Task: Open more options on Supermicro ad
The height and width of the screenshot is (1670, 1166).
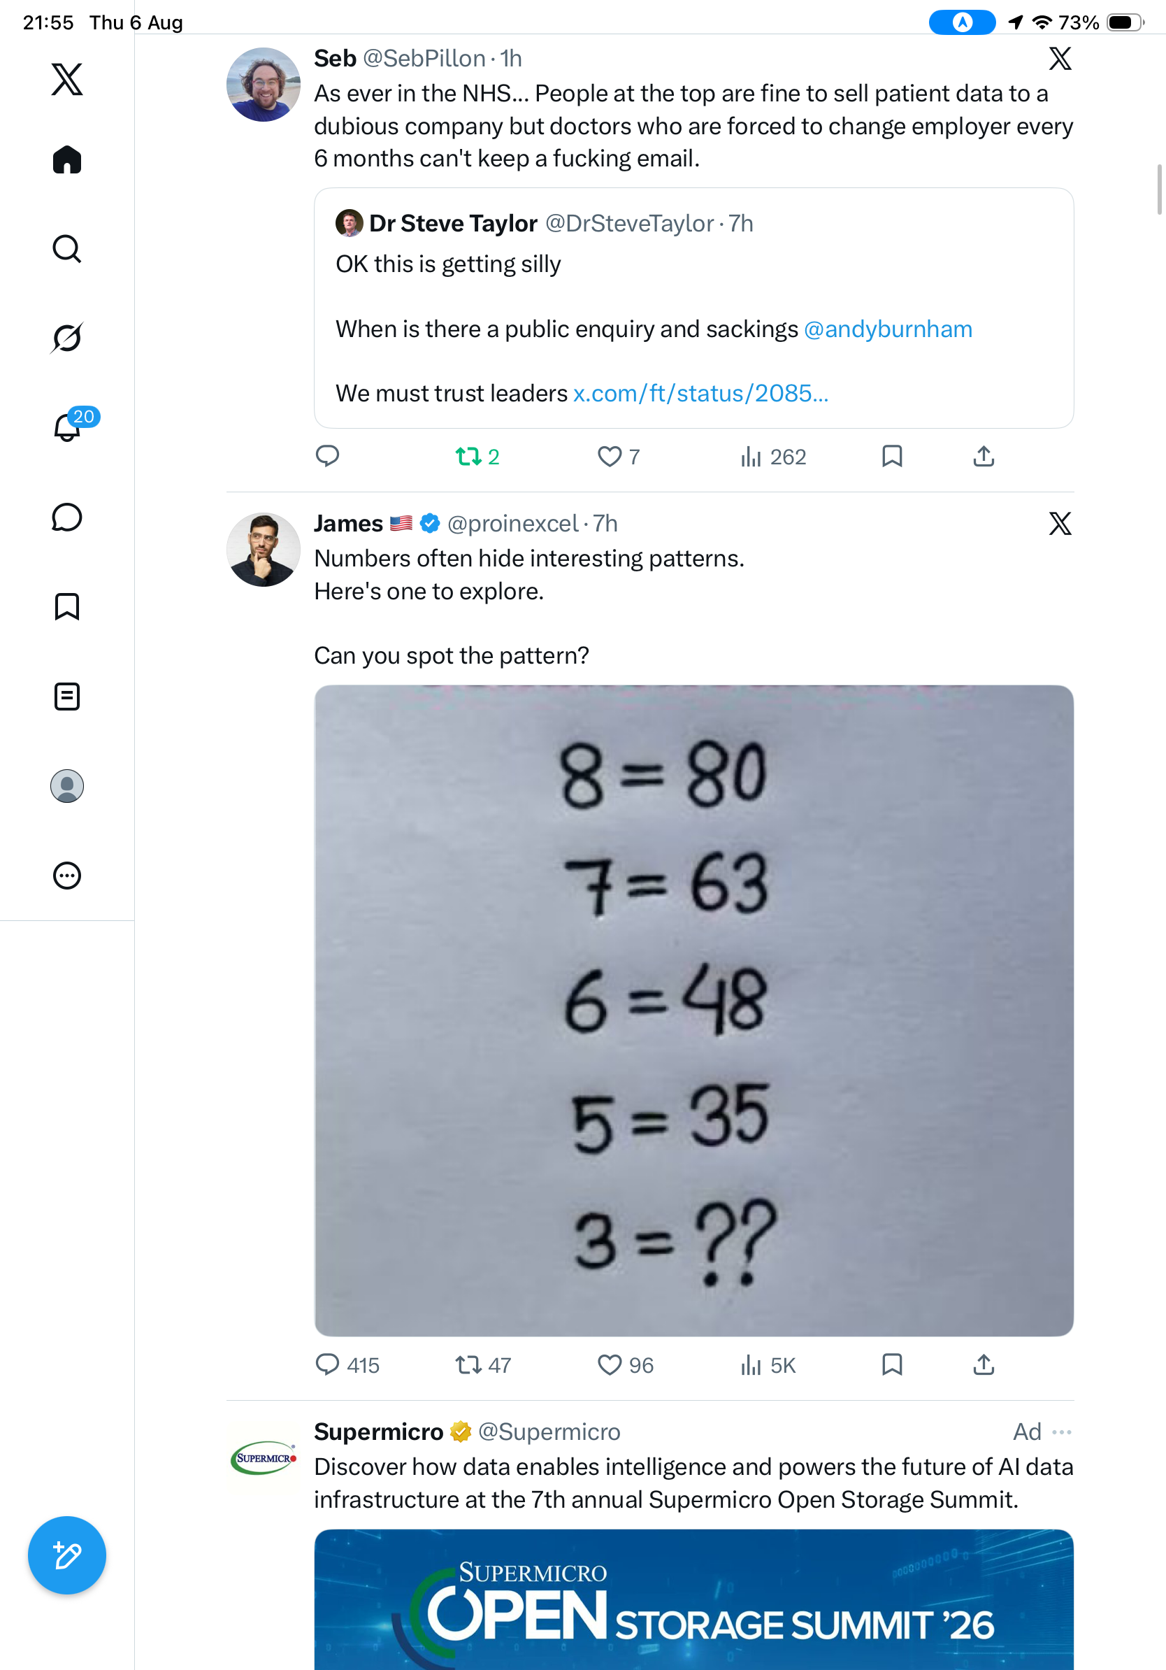Action: [1061, 1432]
